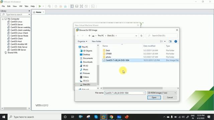Toggle the preview pane icon
Image resolution: width=214 pixels, height=120 pixels.
click(170, 41)
